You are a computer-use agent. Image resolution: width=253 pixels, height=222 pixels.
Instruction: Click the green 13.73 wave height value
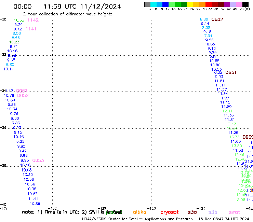pyautogui.click(x=235, y=137)
